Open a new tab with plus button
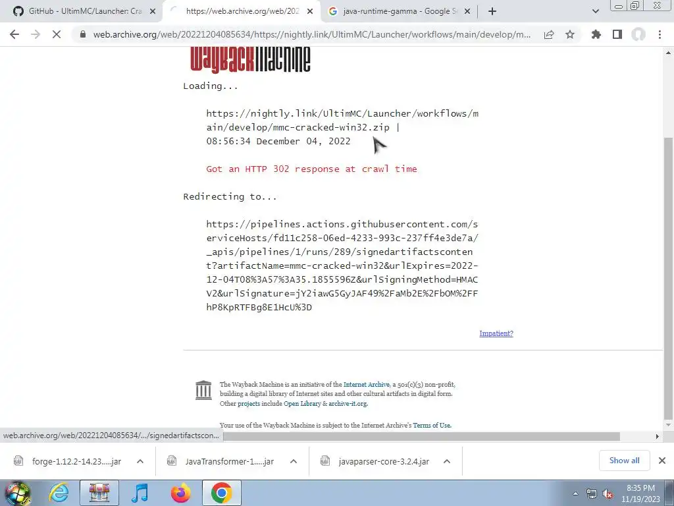The width and height of the screenshot is (674, 506). pos(492,11)
